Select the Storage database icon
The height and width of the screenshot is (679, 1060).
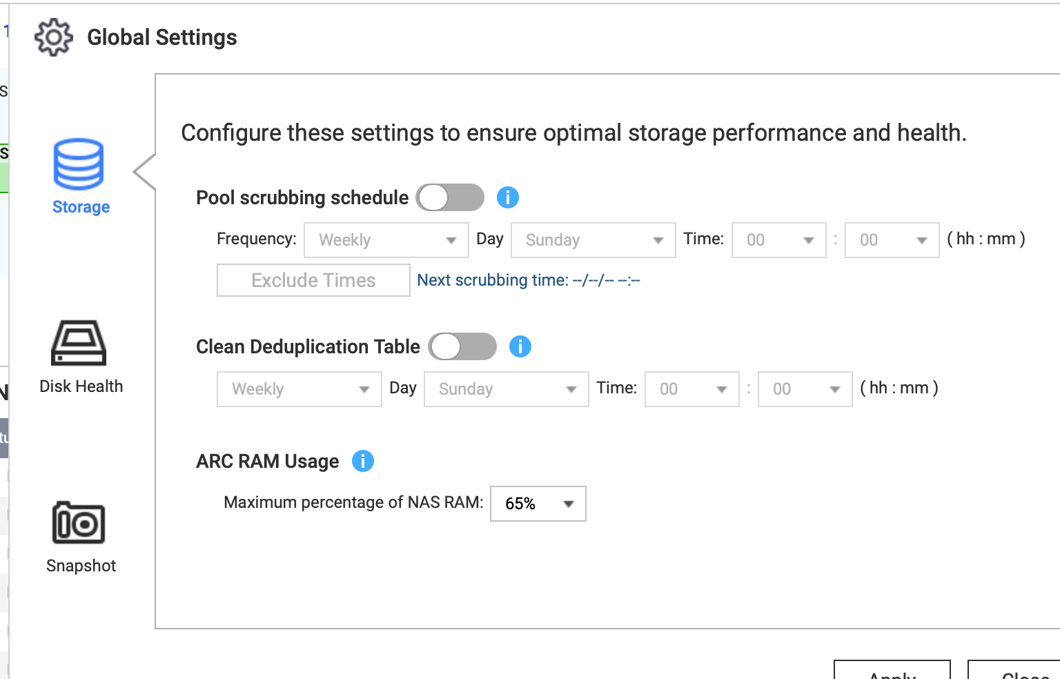point(79,164)
